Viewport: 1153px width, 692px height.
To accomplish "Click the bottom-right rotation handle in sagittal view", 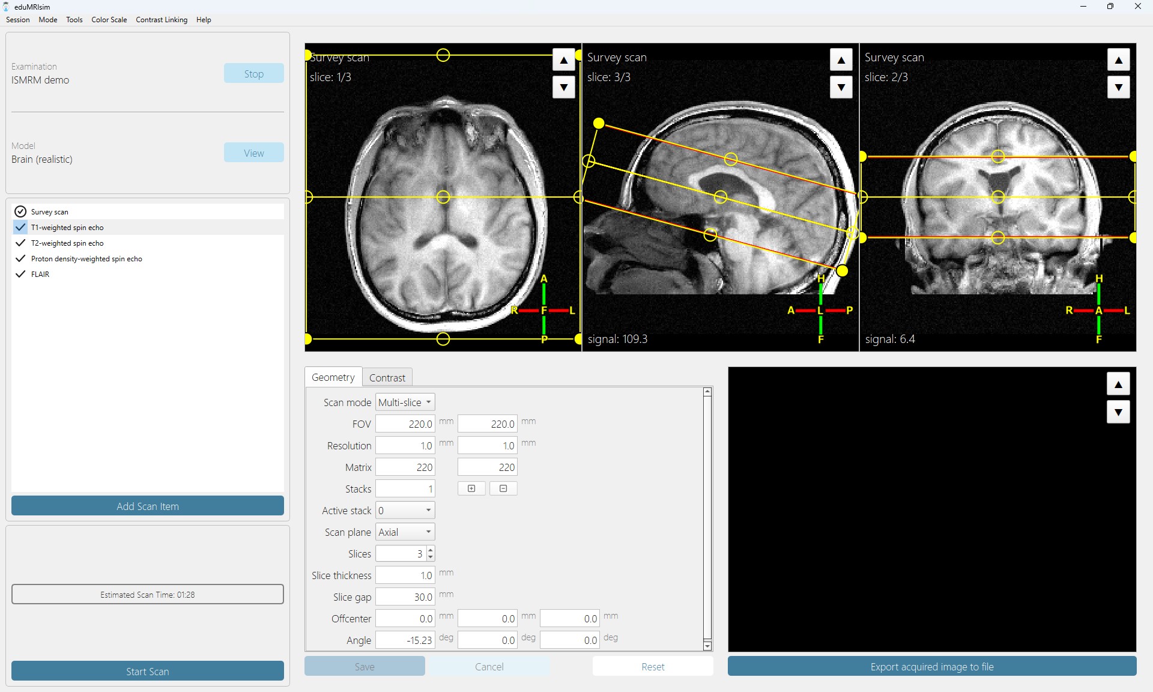I will coord(842,271).
